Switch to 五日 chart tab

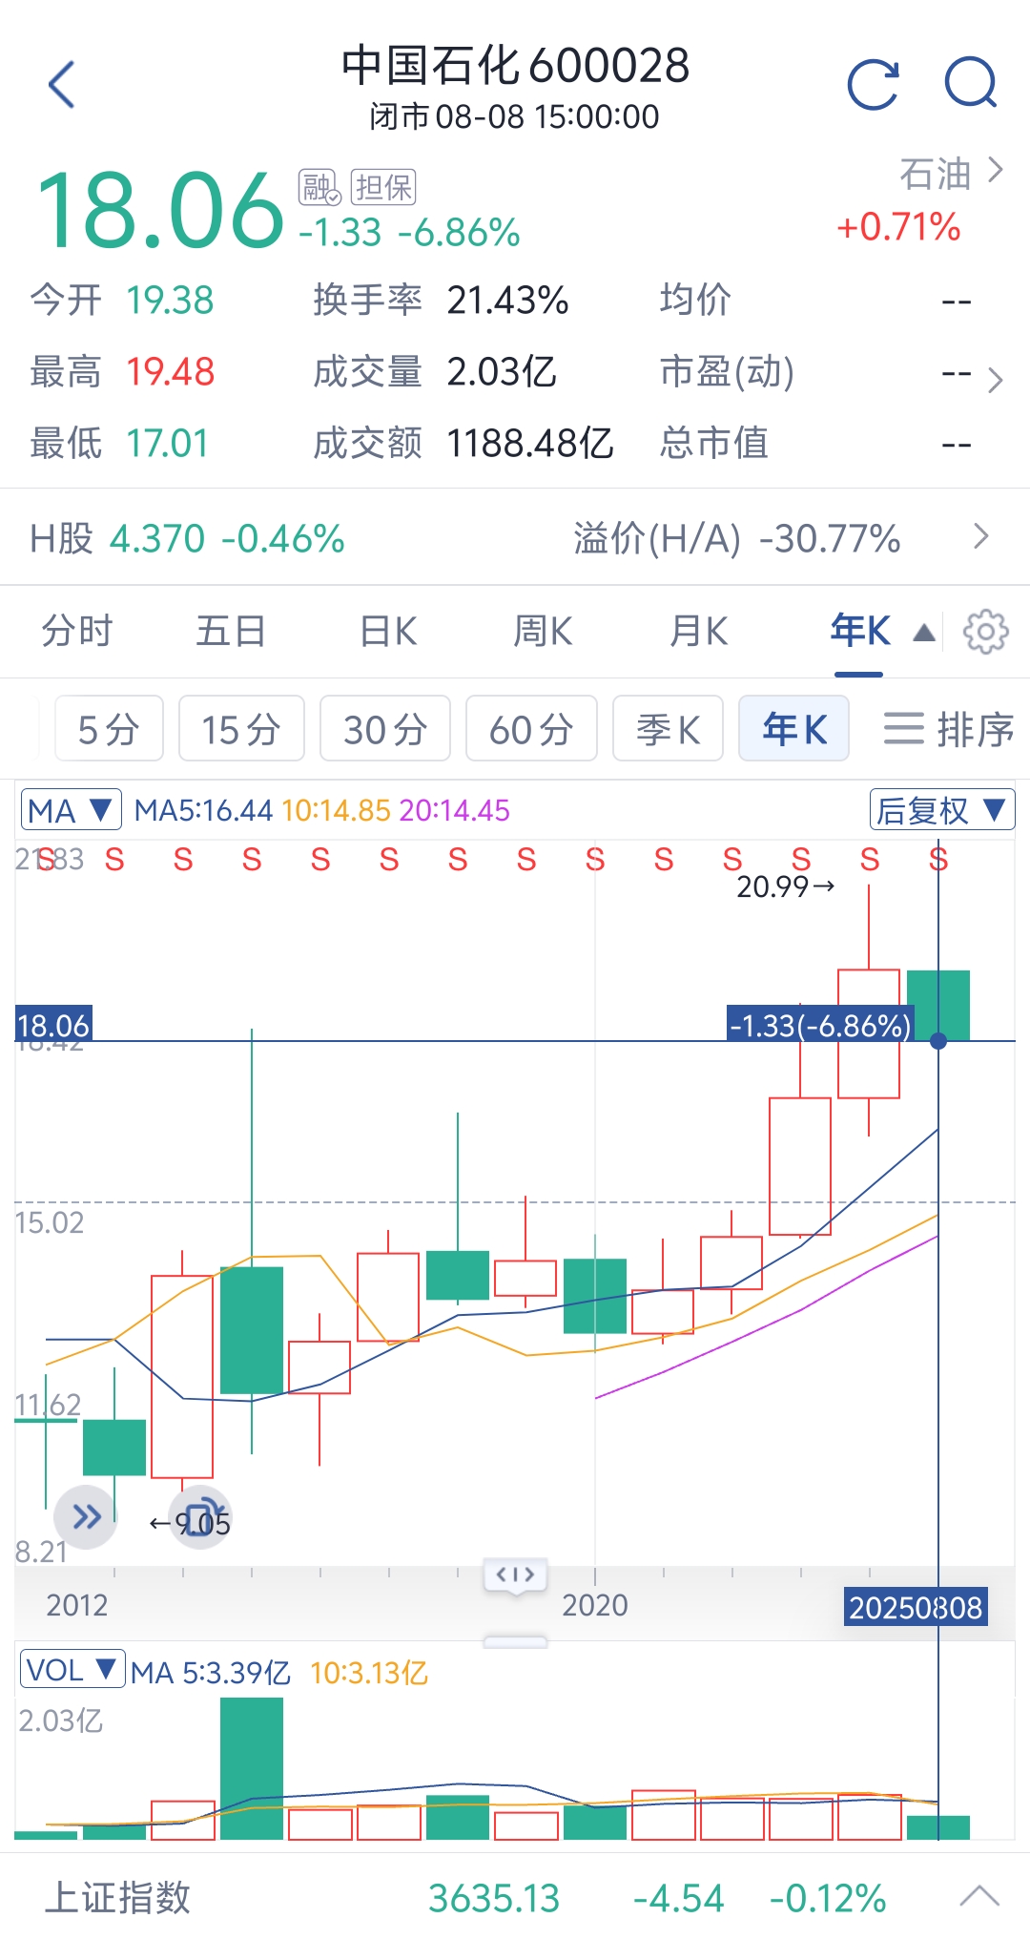[x=231, y=632]
